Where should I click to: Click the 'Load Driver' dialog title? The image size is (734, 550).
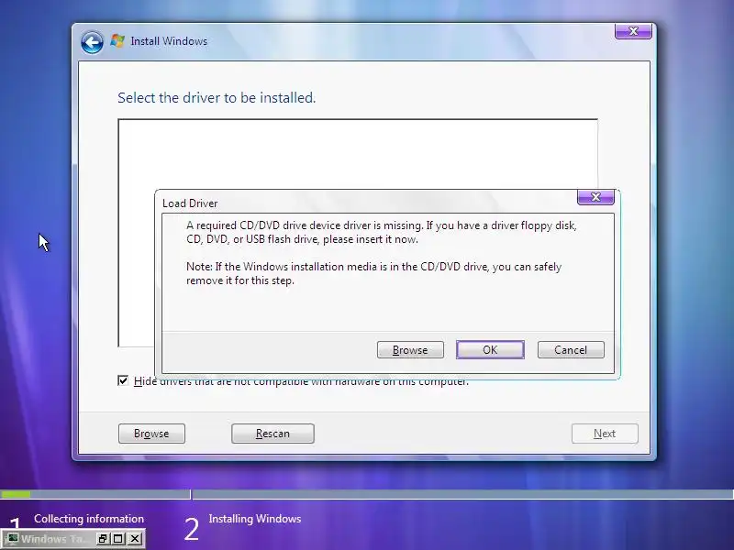[x=190, y=203]
